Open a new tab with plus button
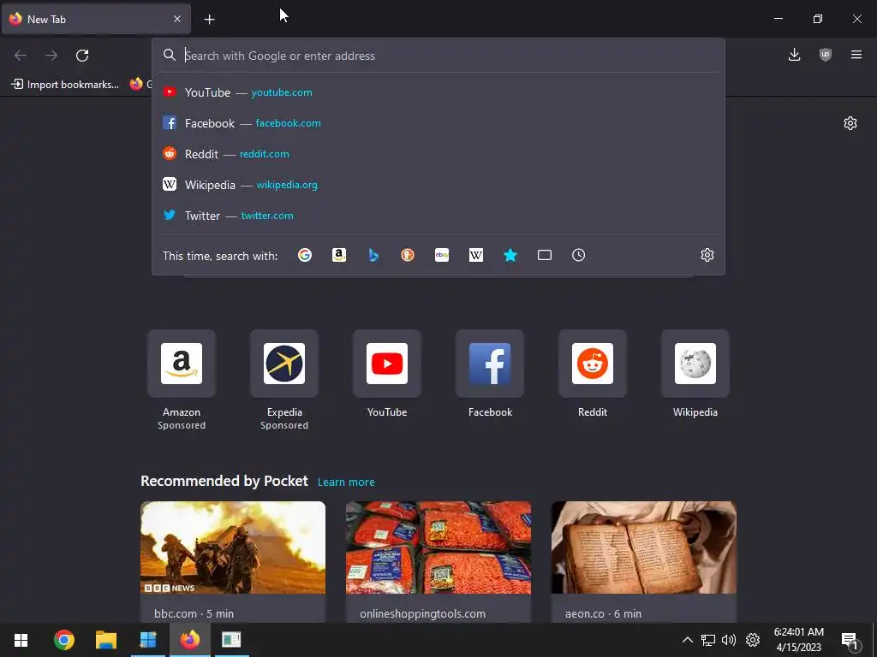 pos(209,20)
